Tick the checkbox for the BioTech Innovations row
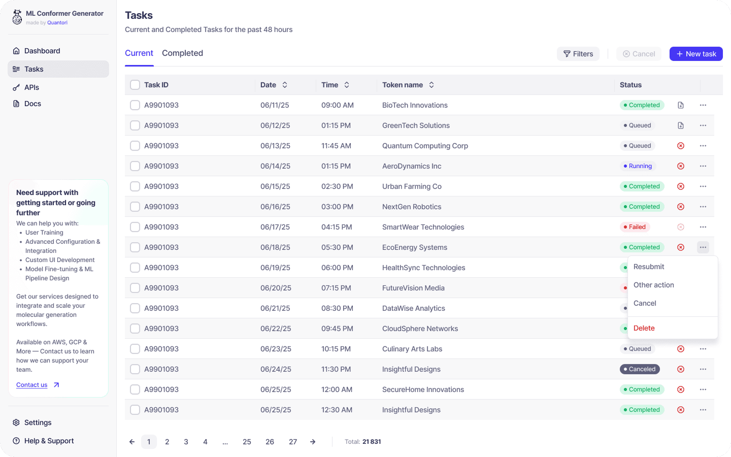Image resolution: width=731 pixels, height=457 pixels. point(135,105)
